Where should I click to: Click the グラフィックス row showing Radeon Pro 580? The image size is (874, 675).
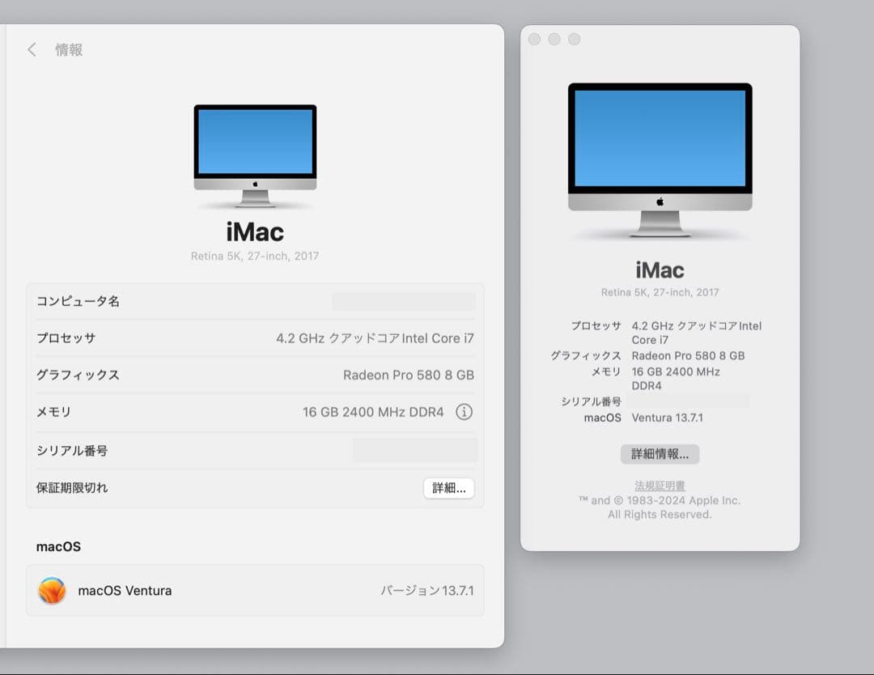(x=255, y=375)
